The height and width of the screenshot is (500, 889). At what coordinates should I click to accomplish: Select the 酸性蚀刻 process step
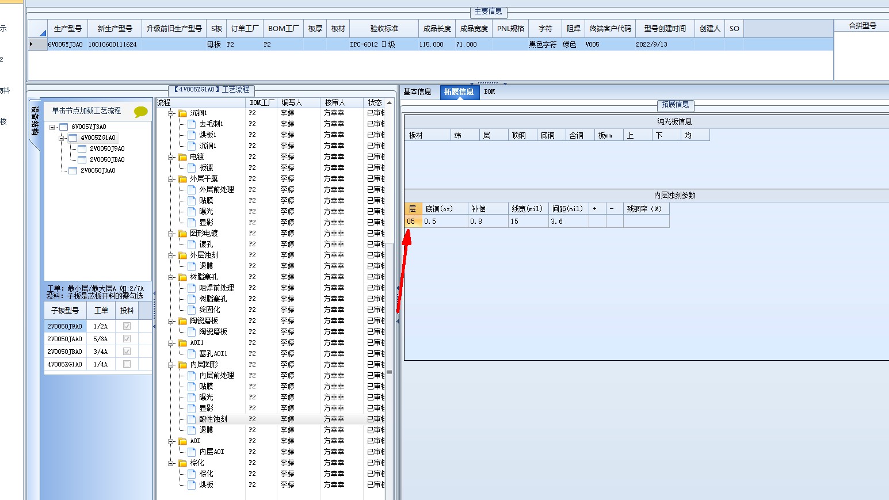(x=213, y=419)
